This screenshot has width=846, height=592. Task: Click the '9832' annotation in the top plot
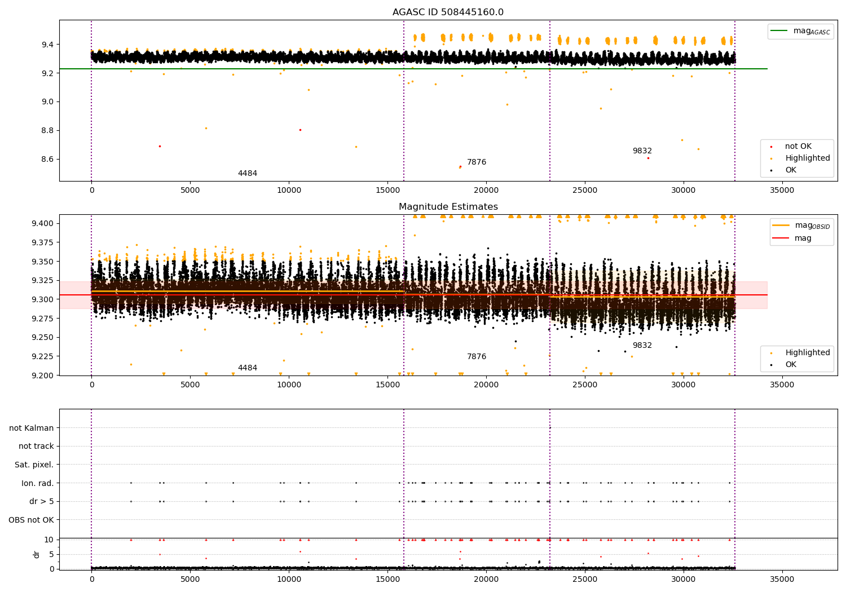coord(642,151)
